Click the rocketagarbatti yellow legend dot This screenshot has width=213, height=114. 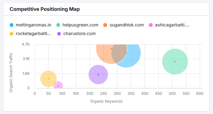[x=12, y=34]
